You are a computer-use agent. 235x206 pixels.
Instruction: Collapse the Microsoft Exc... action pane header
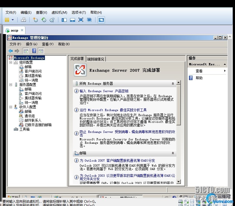225,64
